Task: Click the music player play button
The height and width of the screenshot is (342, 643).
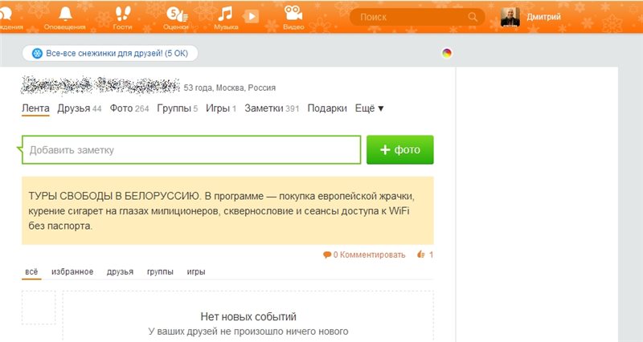Action: 251,17
